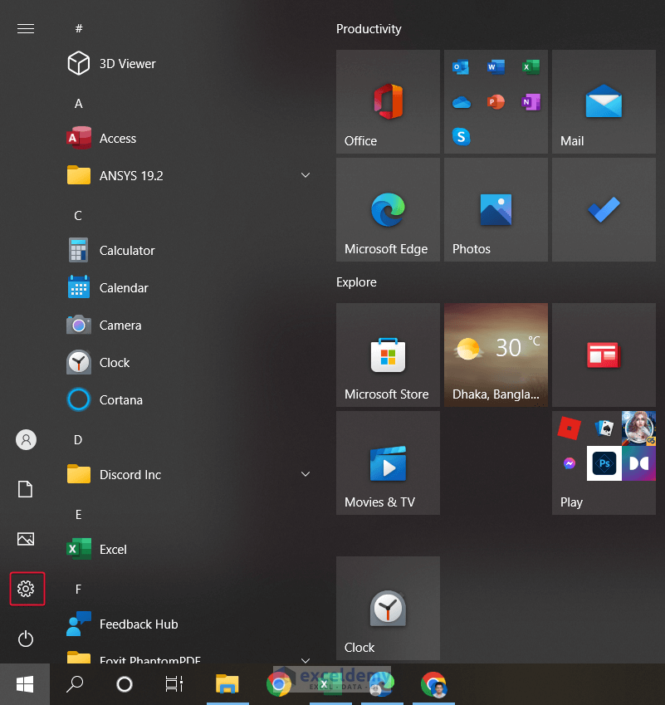Open the Excel icon in the Office folder tile

pos(531,67)
